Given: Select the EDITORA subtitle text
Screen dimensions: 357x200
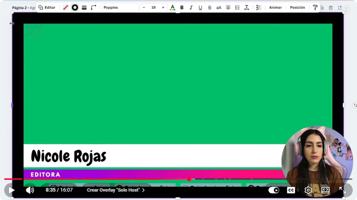Looking at the screenshot, I should pos(45,175).
